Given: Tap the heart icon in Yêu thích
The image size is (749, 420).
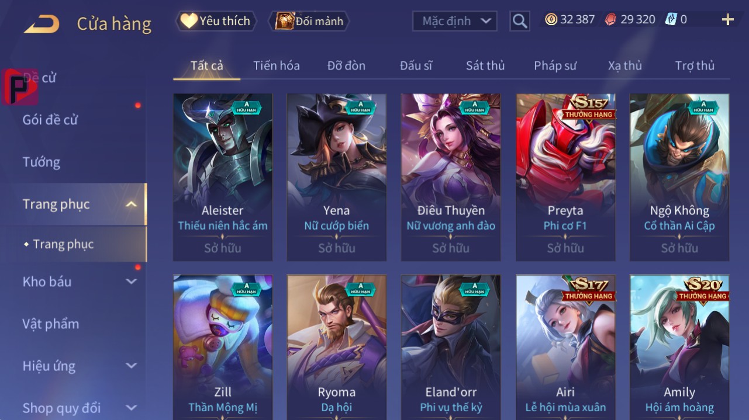Looking at the screenshot, I should click(188, 21).
